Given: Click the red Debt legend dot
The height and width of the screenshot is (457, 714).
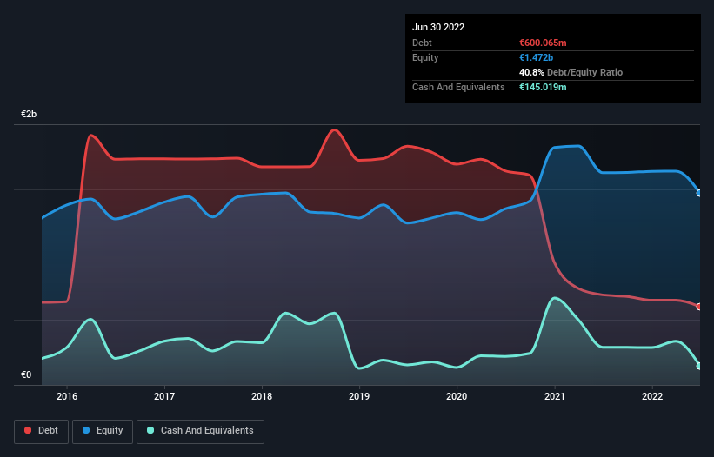Looking at the screenshot, I should tap(28, 430).
